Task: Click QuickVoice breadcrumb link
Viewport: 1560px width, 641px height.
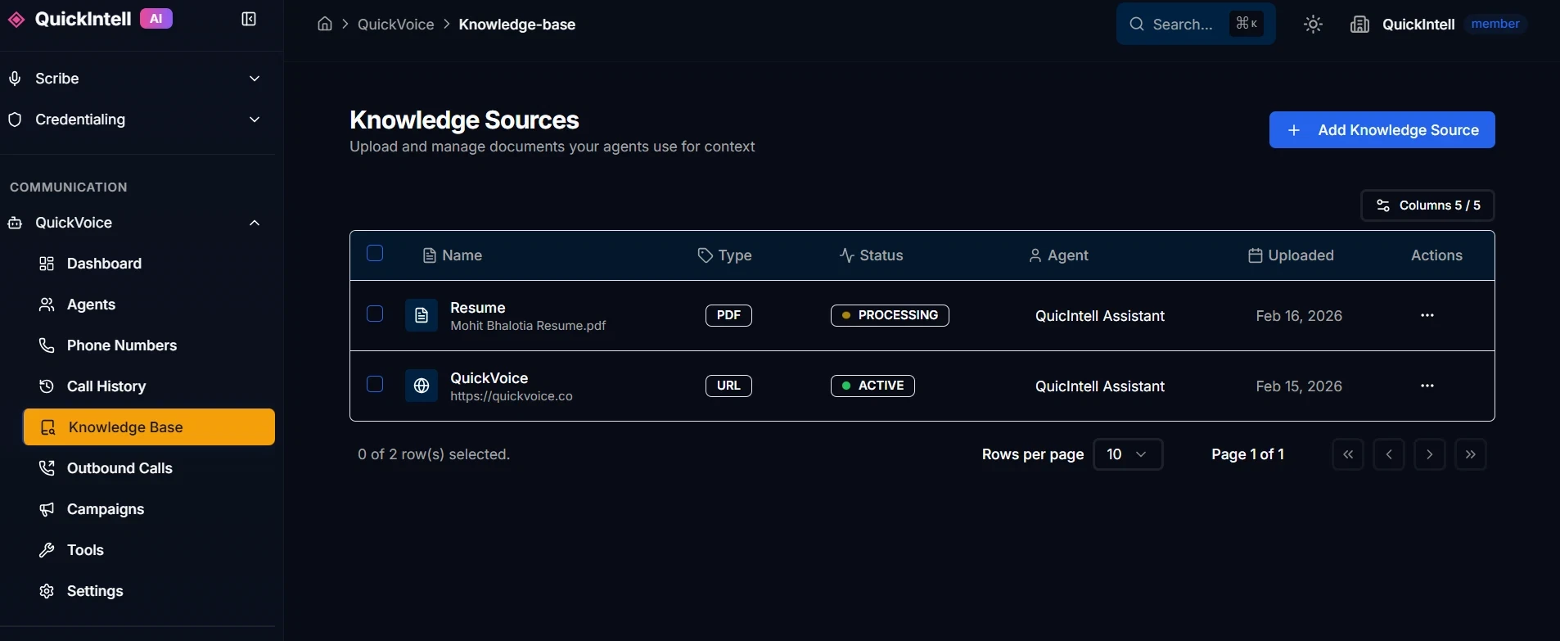Action: pos(396,25)
